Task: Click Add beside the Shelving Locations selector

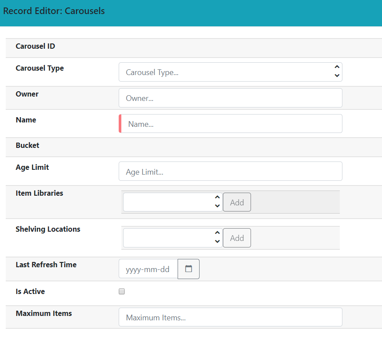Action: 236,237
